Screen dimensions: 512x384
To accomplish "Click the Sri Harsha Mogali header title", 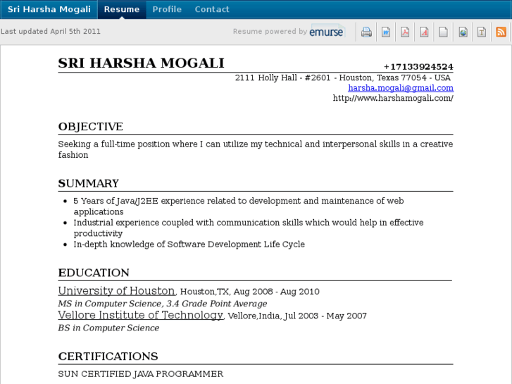I will (x=49, y=9).
